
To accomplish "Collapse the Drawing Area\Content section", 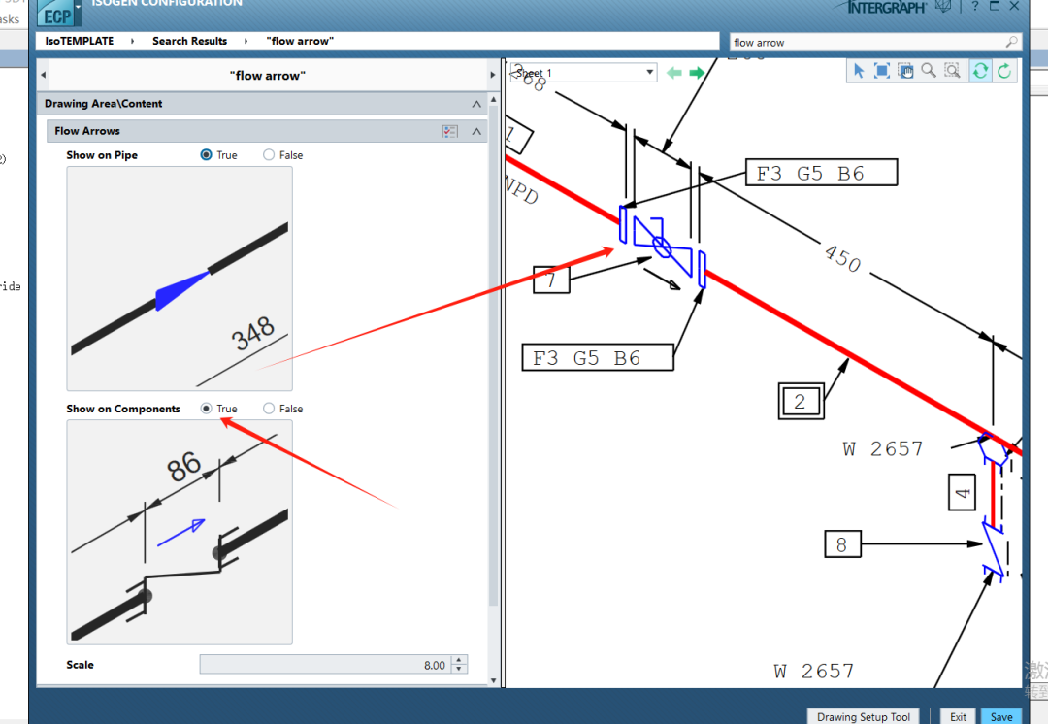I will coord(475,104).
